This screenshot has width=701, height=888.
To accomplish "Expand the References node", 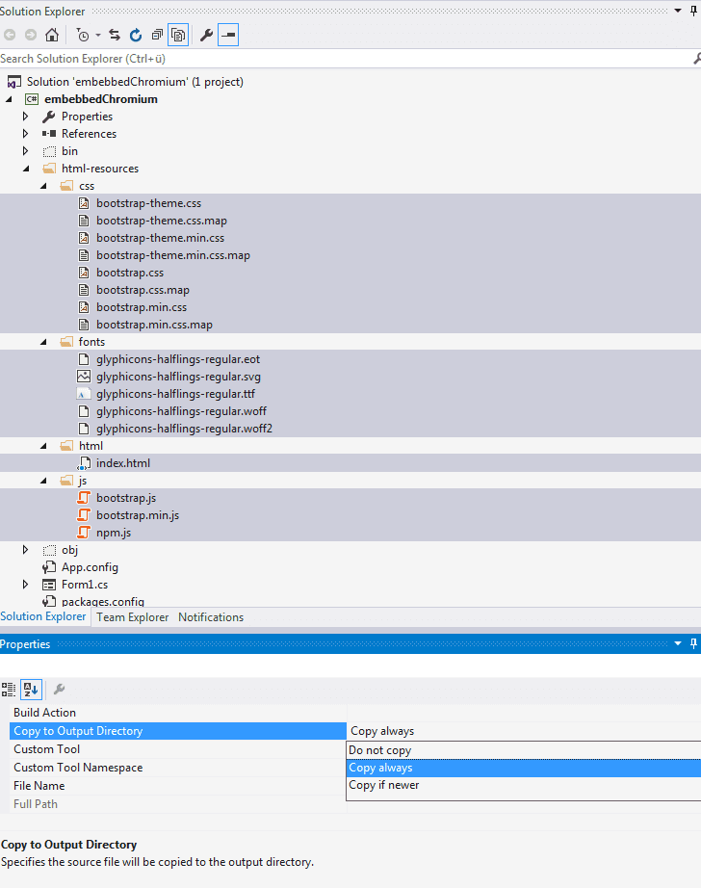I will click(x=27, y=134).
